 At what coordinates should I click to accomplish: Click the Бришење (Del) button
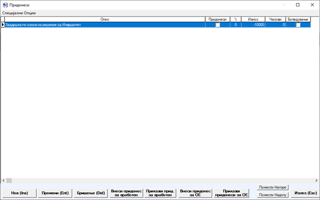tap(91, 193)
